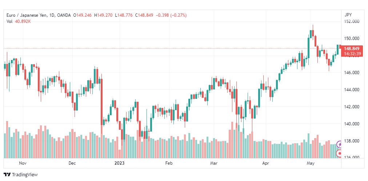Click the 2023 marker on time axis
The width and height of the screenshot is (368, 181).
(119, 163)
